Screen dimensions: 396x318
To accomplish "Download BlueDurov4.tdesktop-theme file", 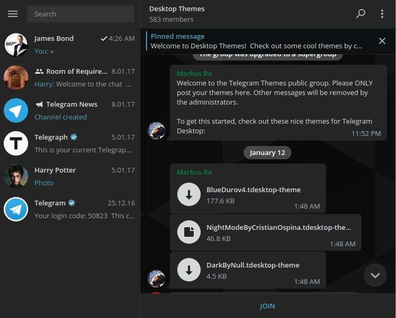I will tap(189, 194).
